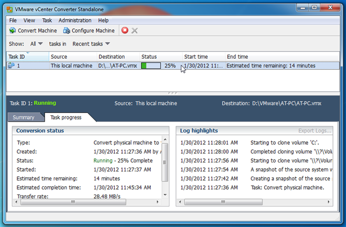Switch to the Summary tab
The width and height of the screenshot is (346, 227).
click(24, 117)
